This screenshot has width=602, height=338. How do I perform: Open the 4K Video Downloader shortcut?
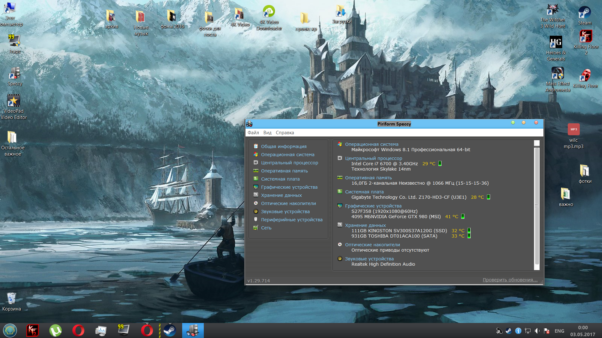(269, 18)
